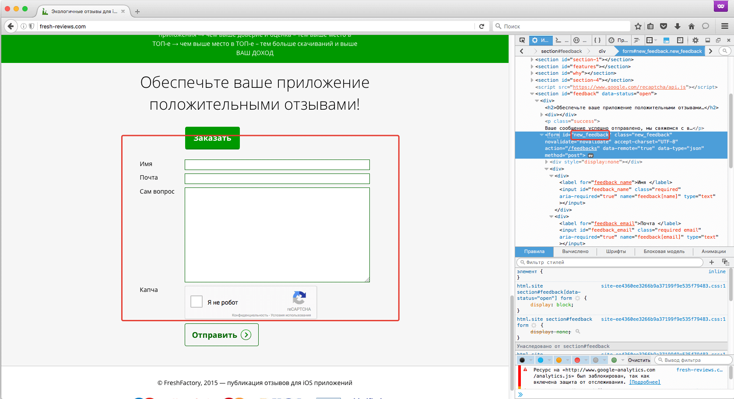Submit the form with 'Отправить' button
Image resolution: width=734 pixels, height=399 pixels.
pos(221,335)
